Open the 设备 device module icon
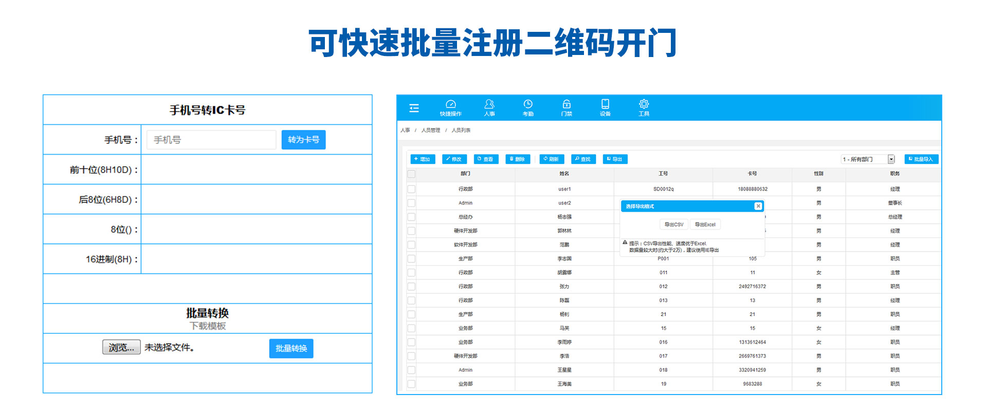987x412 pixels. [605, 108]
